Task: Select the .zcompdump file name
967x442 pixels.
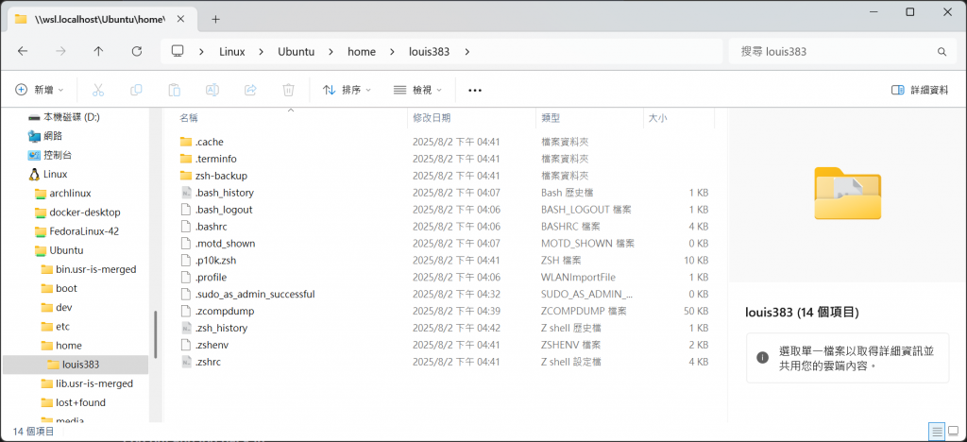Action: [x=225, y=312]
